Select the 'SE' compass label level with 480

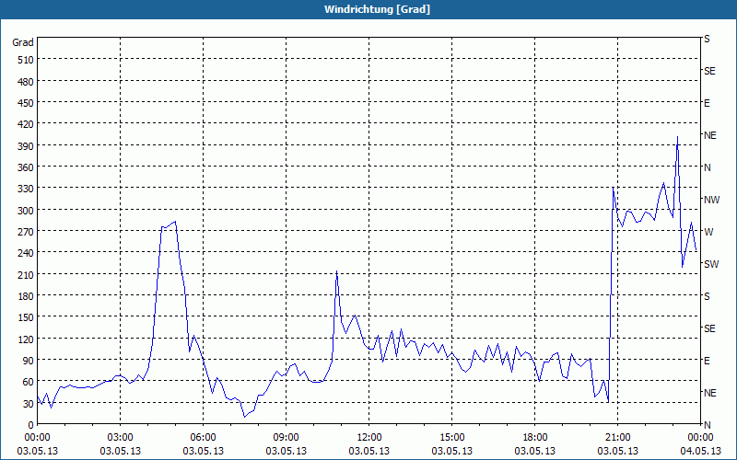[x=709, y=71]
